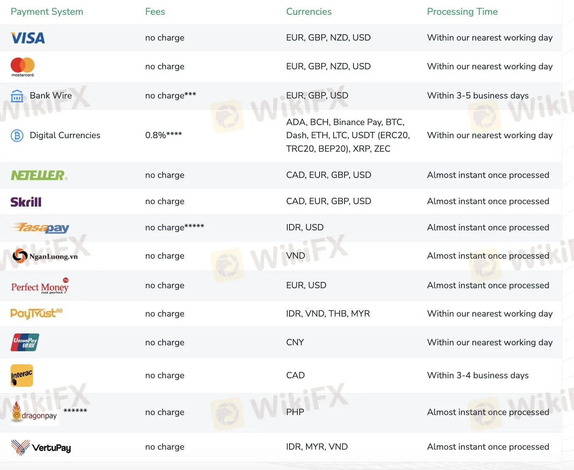Viewport: 574px width, 470px height.
Task: Click the Interac logo
Action: click(22, 375)
